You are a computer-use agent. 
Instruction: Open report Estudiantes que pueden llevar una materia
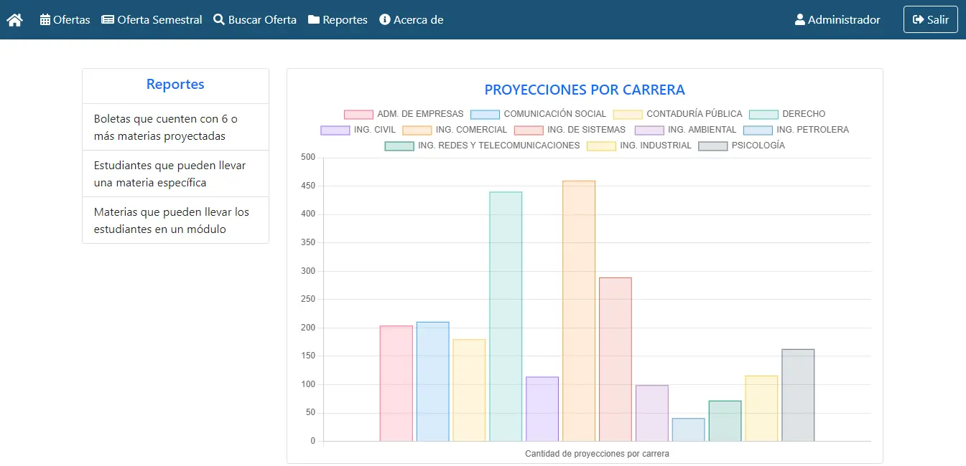pyautogui.click(x=175, y=173)
